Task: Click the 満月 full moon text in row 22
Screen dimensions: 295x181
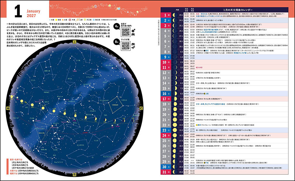Action: coord(199,125)
